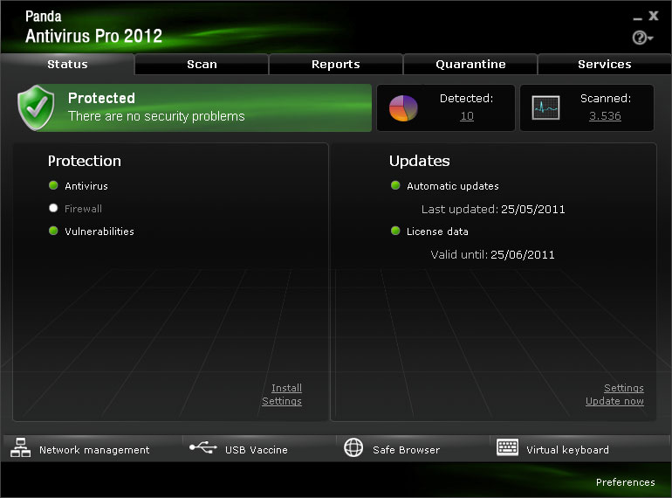The image size is (672, 498).
Task: Click the Protected status heading
Action: point(101,98)
